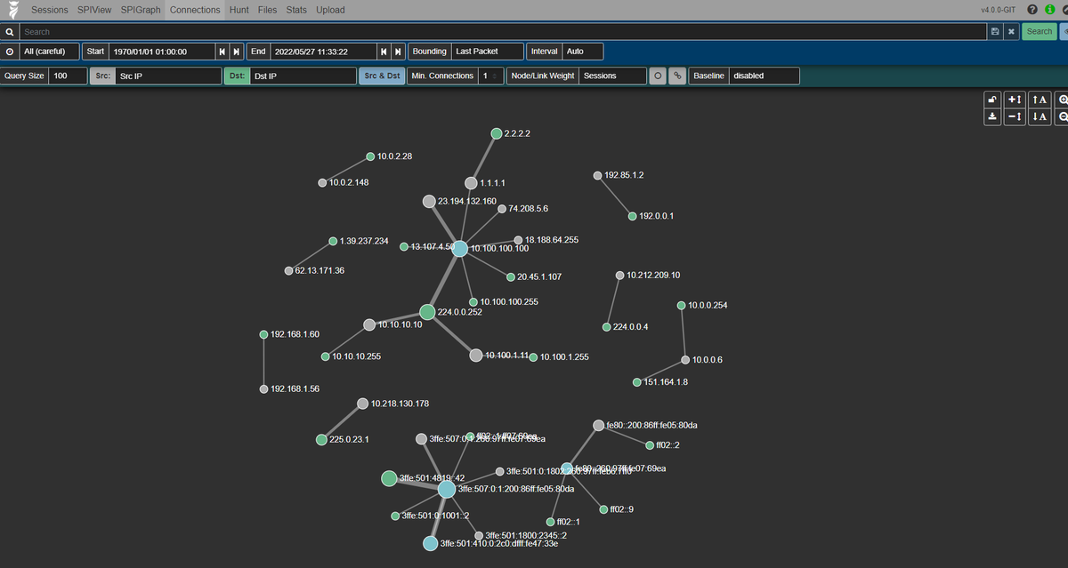Viewport: 1068px width, 568px height.
Task: Switch to the Sessions nav tab
Action: click(49, 10)
